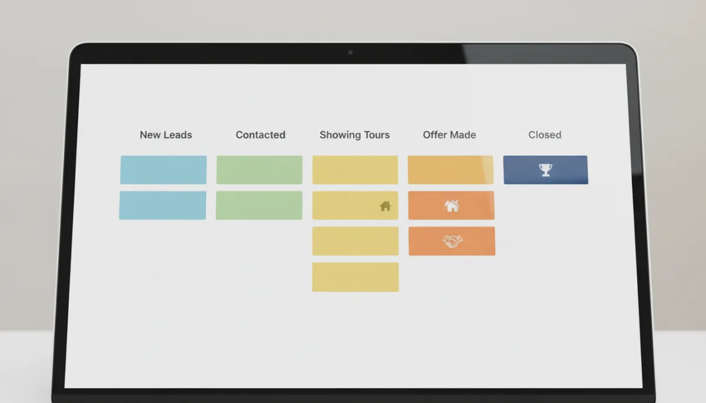The image size is (706, 403).
Task: Select the Closed column header
Action: coord(545,135)
